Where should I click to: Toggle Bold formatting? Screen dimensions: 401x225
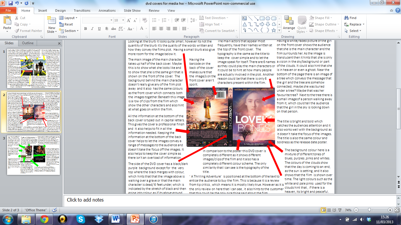pos(85,28)
